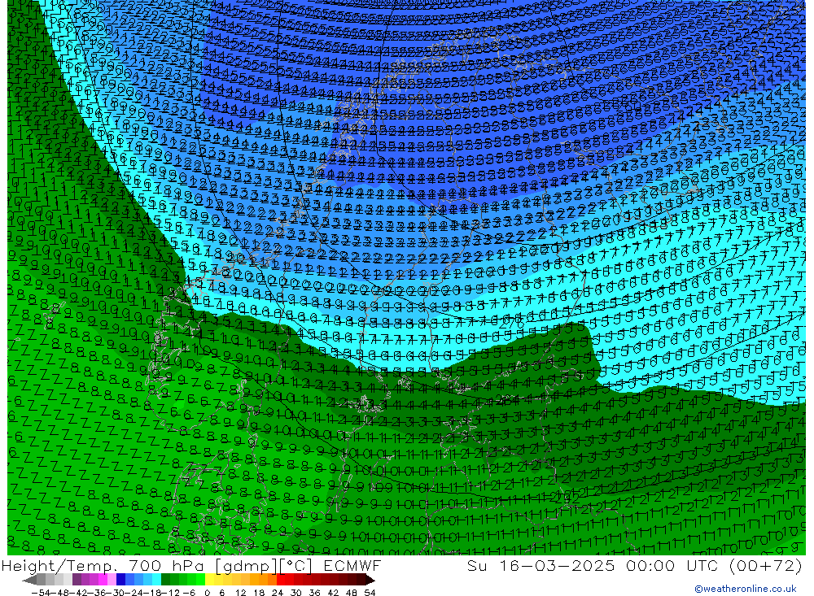Click the '700 hPa' level text
The width and height of the screenshot is (814, 596).
[x=167, y=565]
